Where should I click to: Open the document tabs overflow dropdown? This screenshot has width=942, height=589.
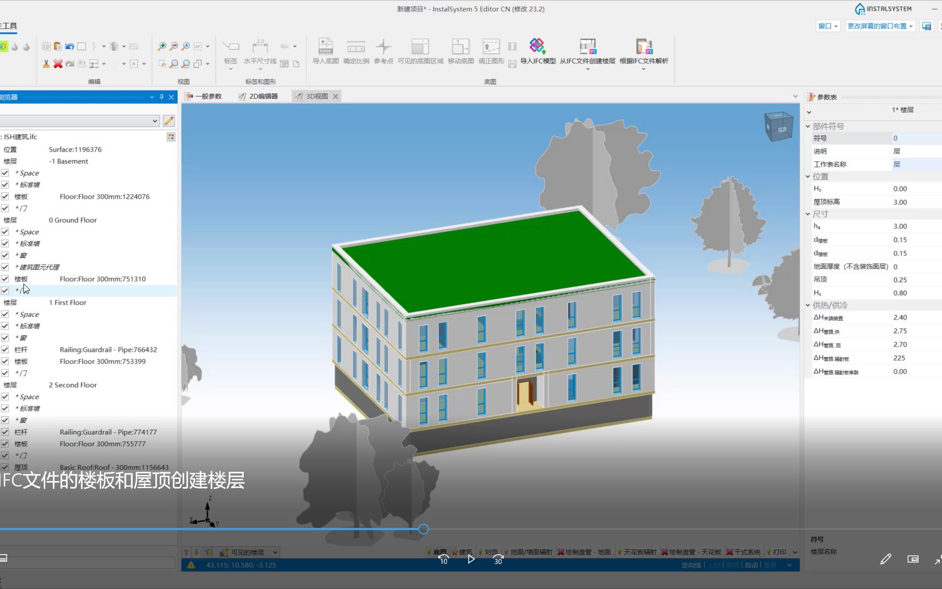(x=795, y=97)
